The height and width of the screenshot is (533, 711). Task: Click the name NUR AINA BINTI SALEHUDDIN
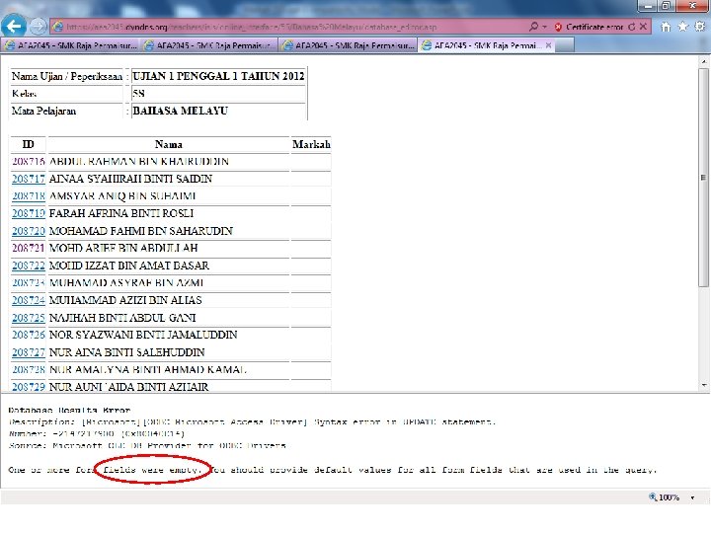pos(126,352)
